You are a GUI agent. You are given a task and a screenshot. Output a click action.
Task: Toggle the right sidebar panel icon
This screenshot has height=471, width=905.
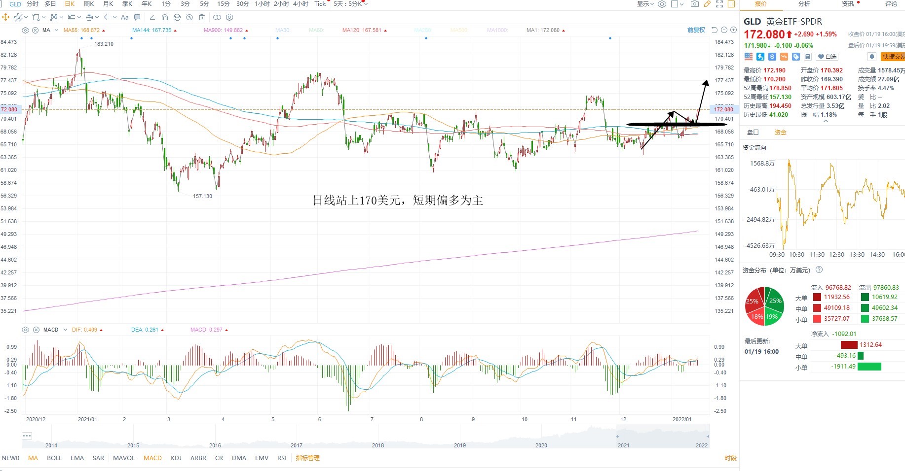[731, 4]
